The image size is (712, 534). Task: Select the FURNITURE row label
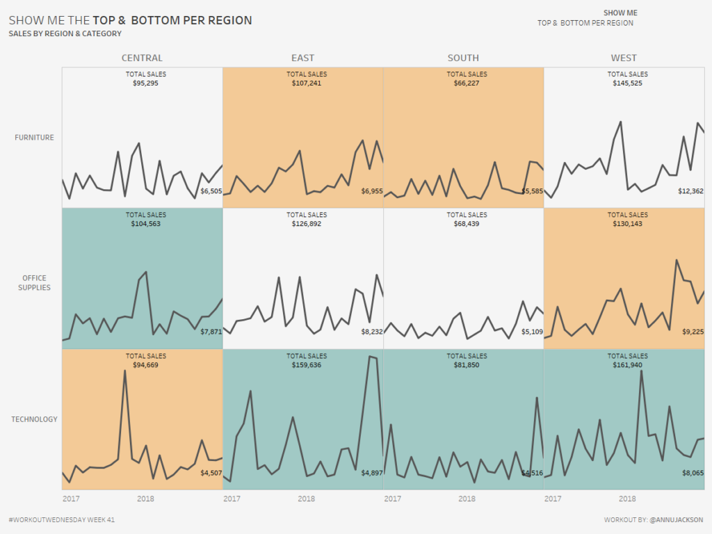(34, 138)
